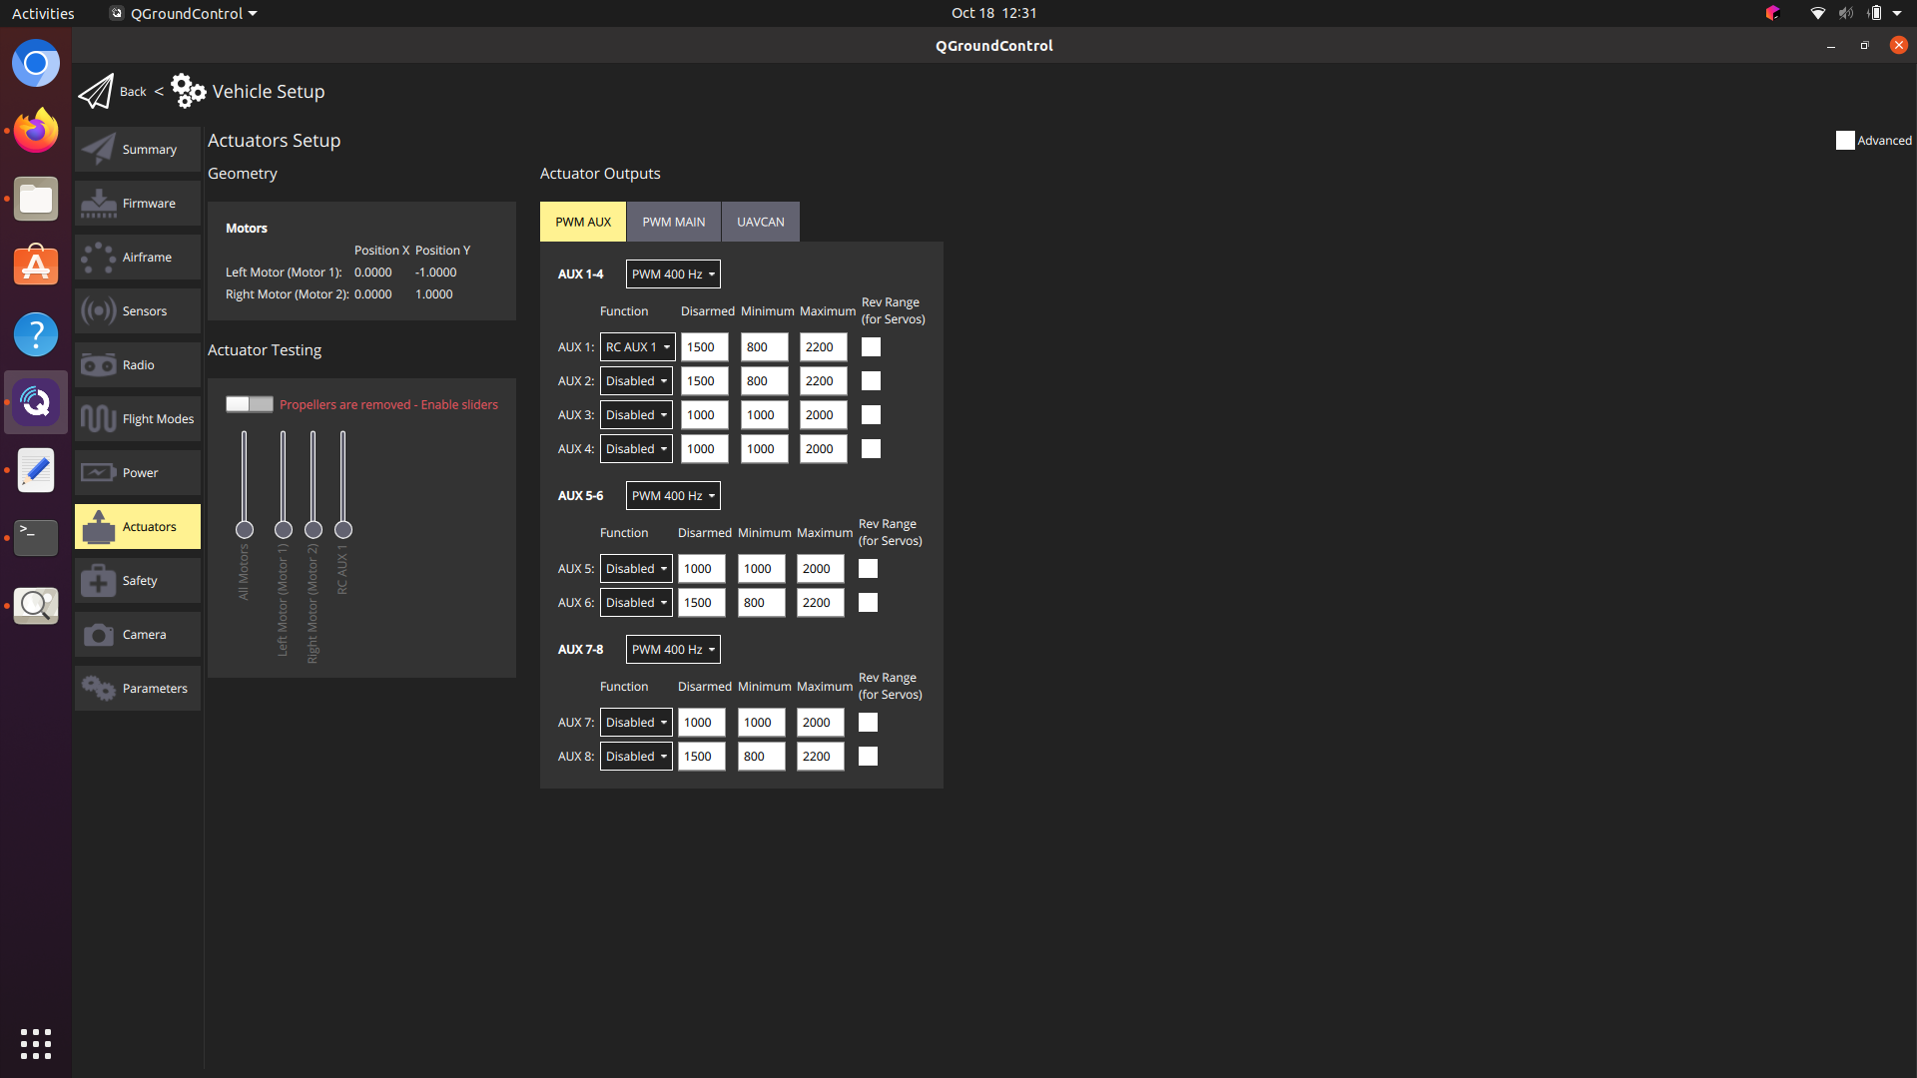Viewport: 1917px width, 1078px height.
Task: Switch to the PWM MAIN tab
Action: pyautogui.click(x=674, y=222)
